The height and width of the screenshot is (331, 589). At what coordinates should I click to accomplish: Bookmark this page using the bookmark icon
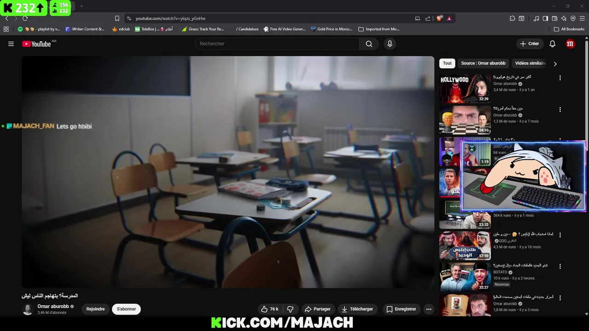[117, 18]
